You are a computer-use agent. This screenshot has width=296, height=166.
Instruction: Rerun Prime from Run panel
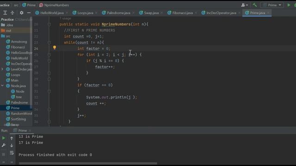[4, 138]
